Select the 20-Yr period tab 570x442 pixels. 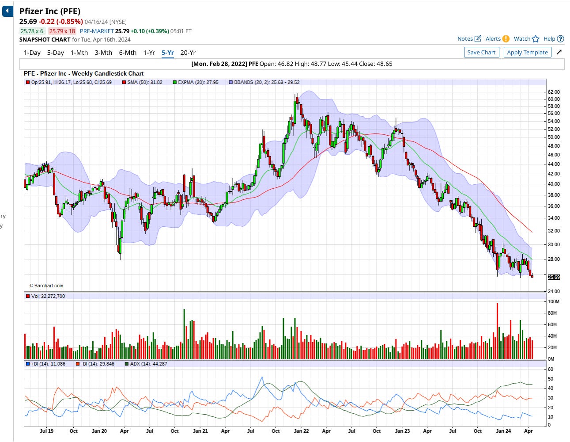(188, 53)
